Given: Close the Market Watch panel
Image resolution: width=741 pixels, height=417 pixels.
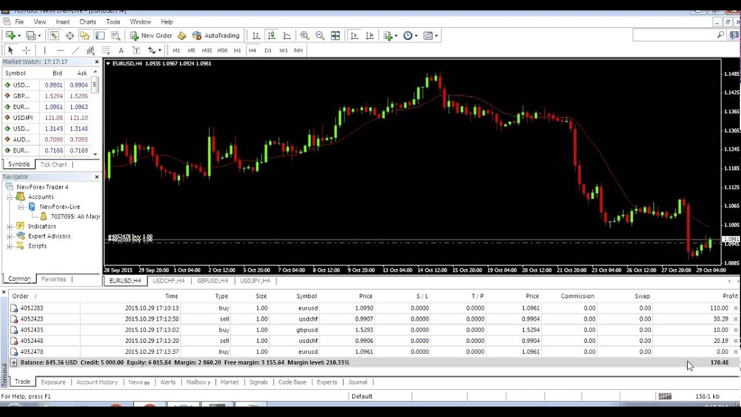Looking at the screenshot, I should click(97, 62).
